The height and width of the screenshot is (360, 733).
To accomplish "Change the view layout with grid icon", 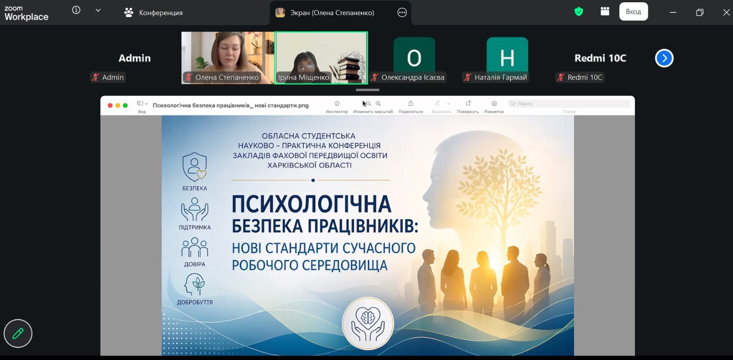I will click(x=605, y=12).
